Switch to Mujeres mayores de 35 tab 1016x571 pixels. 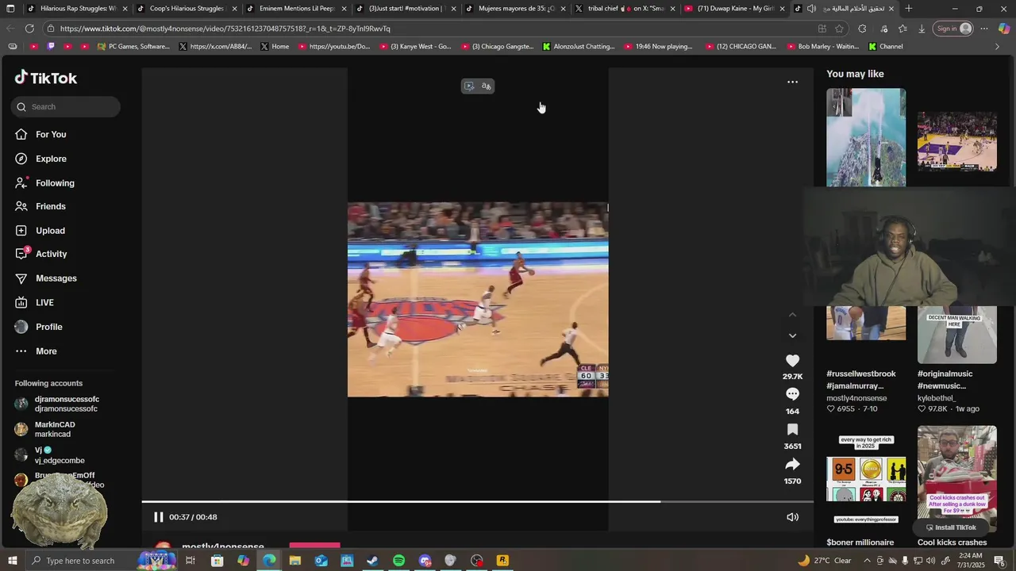[514, 9]
